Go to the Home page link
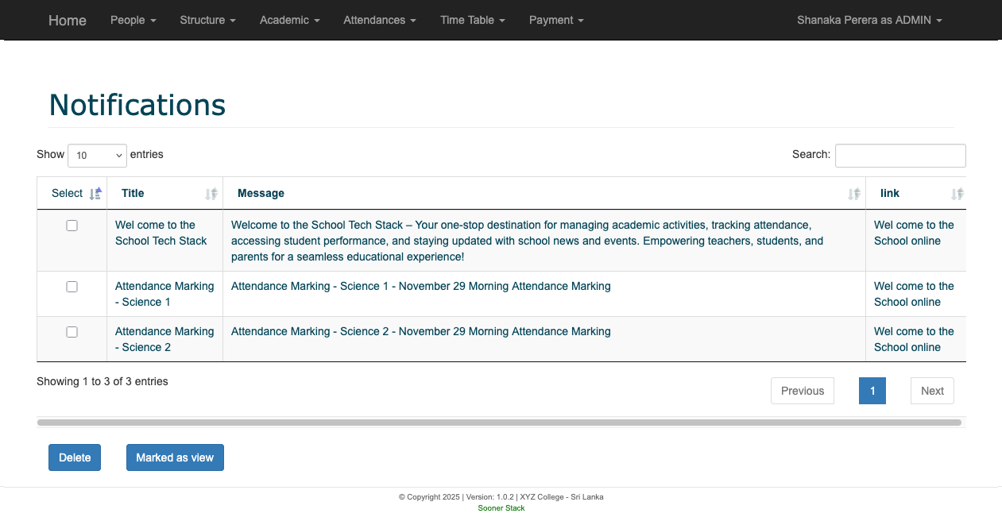Viewport: 1002px width, 525px height. (67, 20)
